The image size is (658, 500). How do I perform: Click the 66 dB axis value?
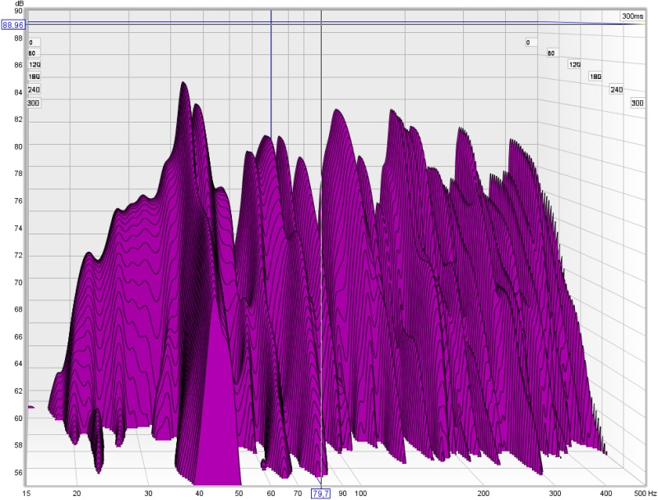pos(18,337)
